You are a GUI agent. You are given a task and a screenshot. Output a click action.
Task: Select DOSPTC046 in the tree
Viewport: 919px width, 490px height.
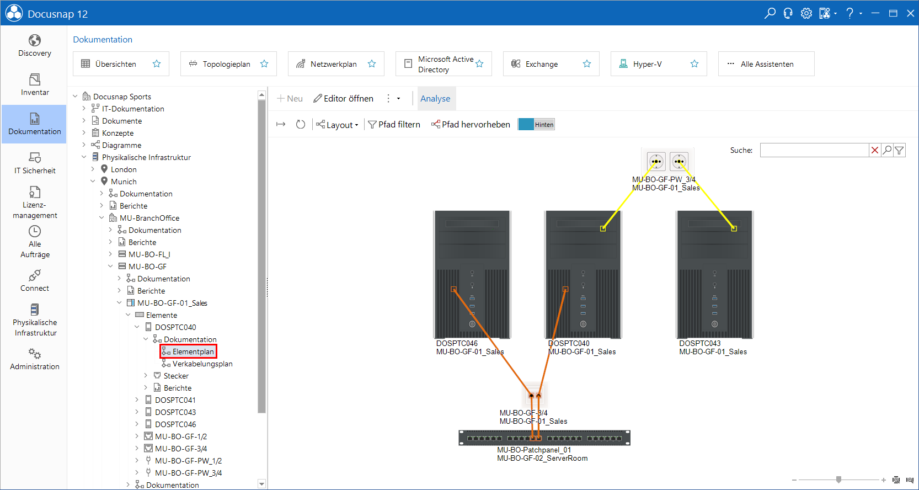coord(175,424)
